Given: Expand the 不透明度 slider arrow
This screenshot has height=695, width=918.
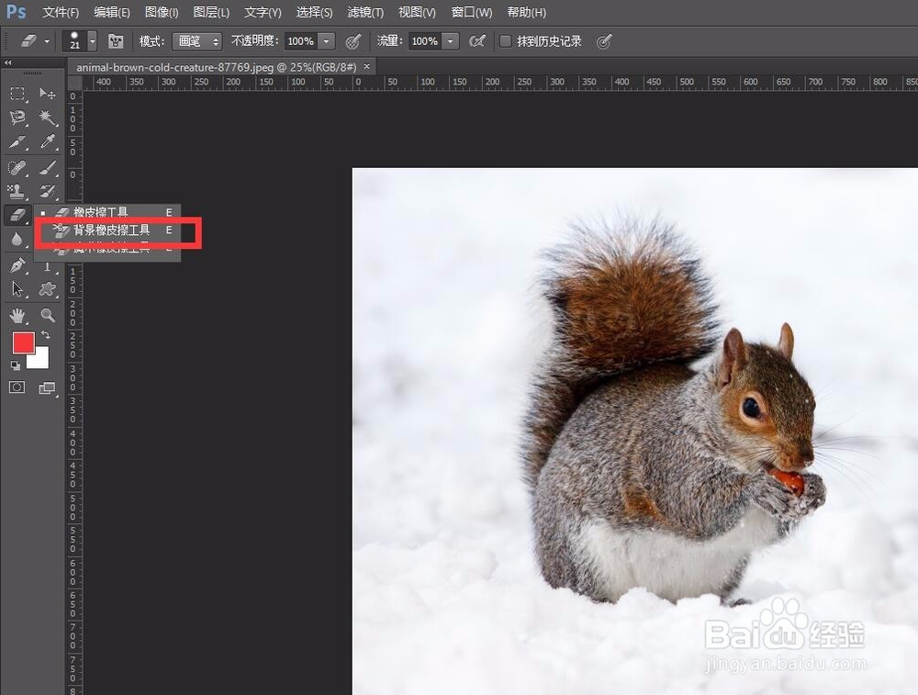Looking at the screenshot, I should pyautogui.click(x=326, y=41).
